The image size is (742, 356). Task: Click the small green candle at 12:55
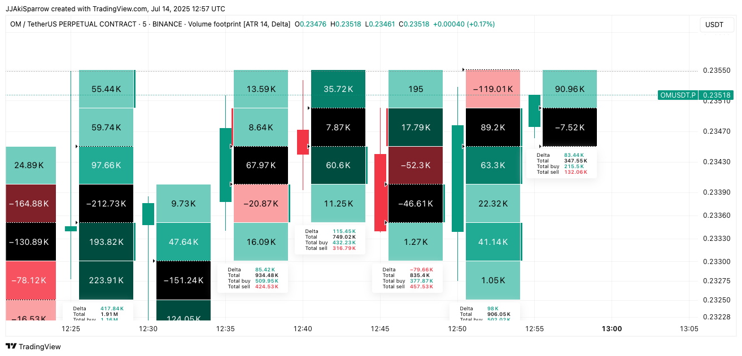tap(534, 111)
